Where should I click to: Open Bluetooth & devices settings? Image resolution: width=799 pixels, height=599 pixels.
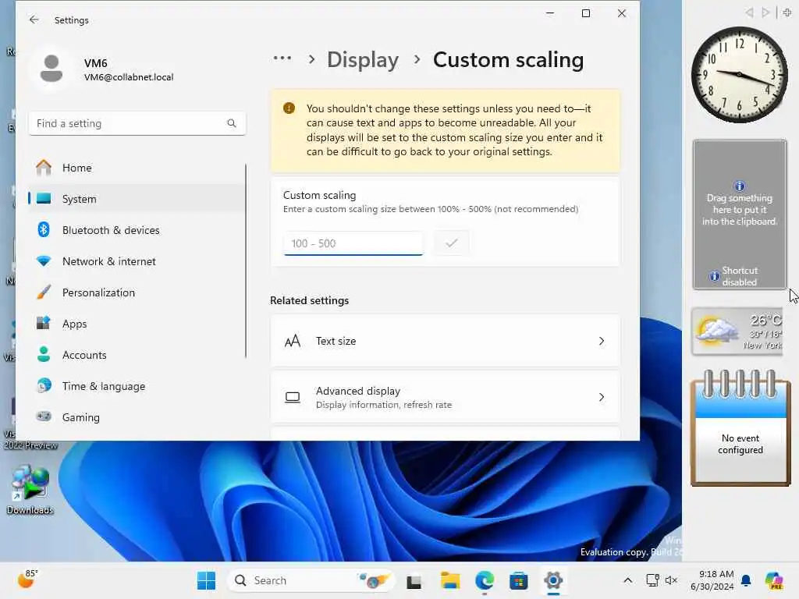[137, 230]
